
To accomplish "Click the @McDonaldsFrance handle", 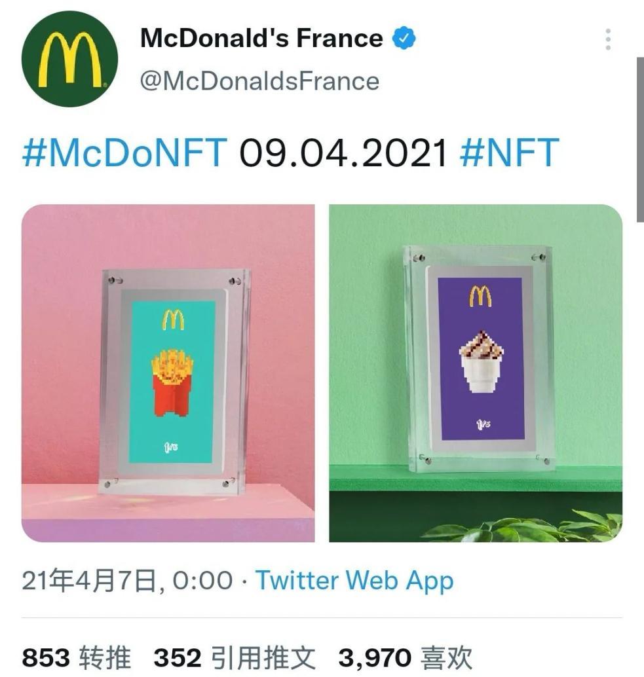I will coord(259,81).
